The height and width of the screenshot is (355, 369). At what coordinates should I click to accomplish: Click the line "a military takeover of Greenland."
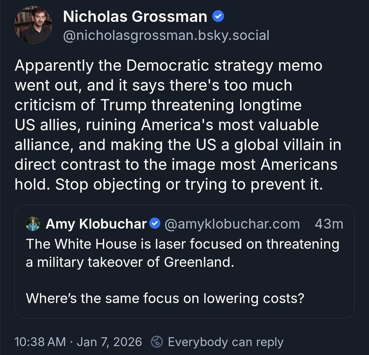(x=130, y=262)
